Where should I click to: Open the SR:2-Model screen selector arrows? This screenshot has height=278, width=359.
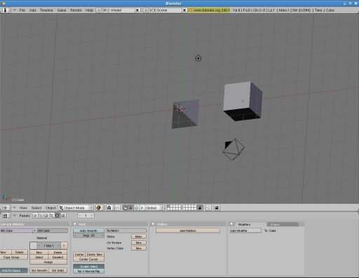[x=99, y=11]
